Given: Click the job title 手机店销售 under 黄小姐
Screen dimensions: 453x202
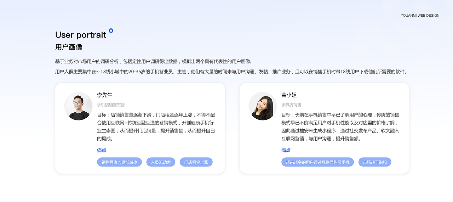Looking at the screenshot, I should click(x=291, y=105).
